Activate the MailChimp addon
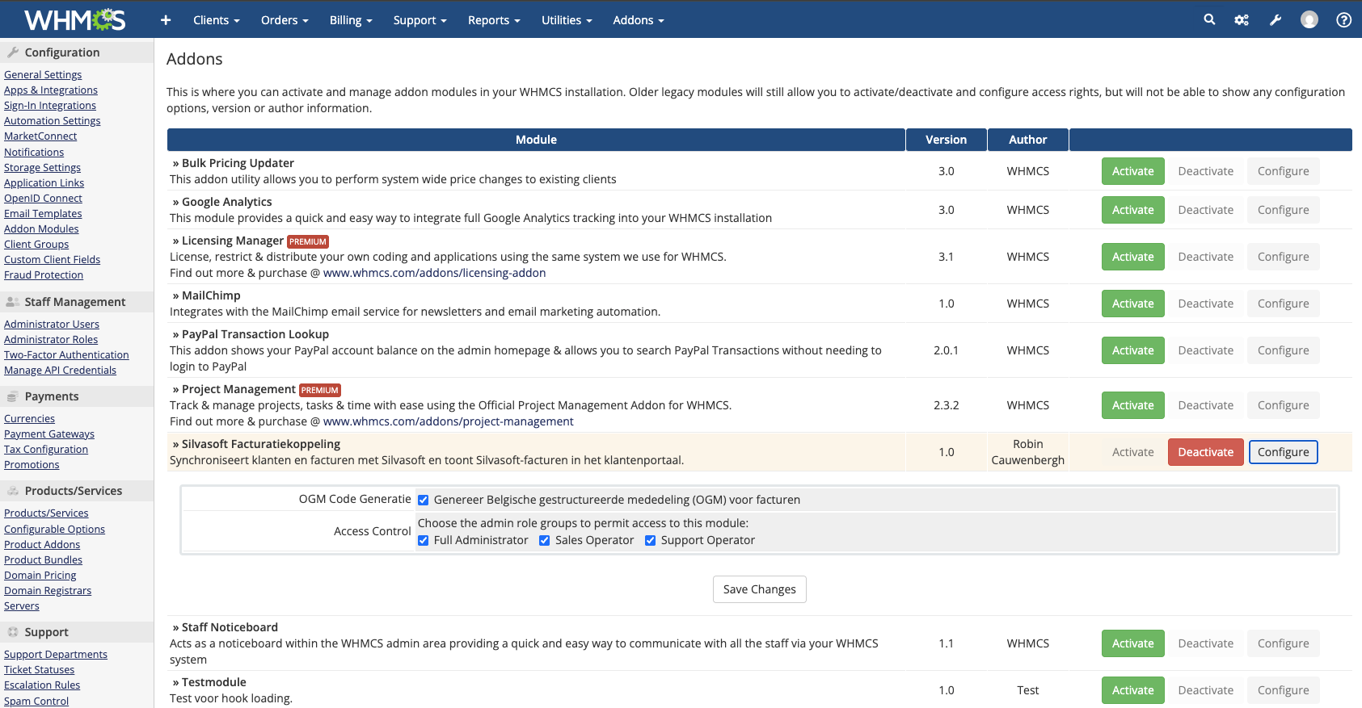This screenshot has width=1362, height=708. [x=1132, y=304]
